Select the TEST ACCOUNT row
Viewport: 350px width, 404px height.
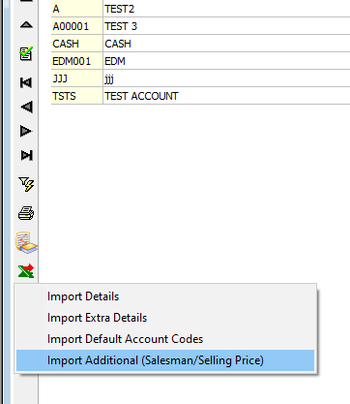coord(200,96)
